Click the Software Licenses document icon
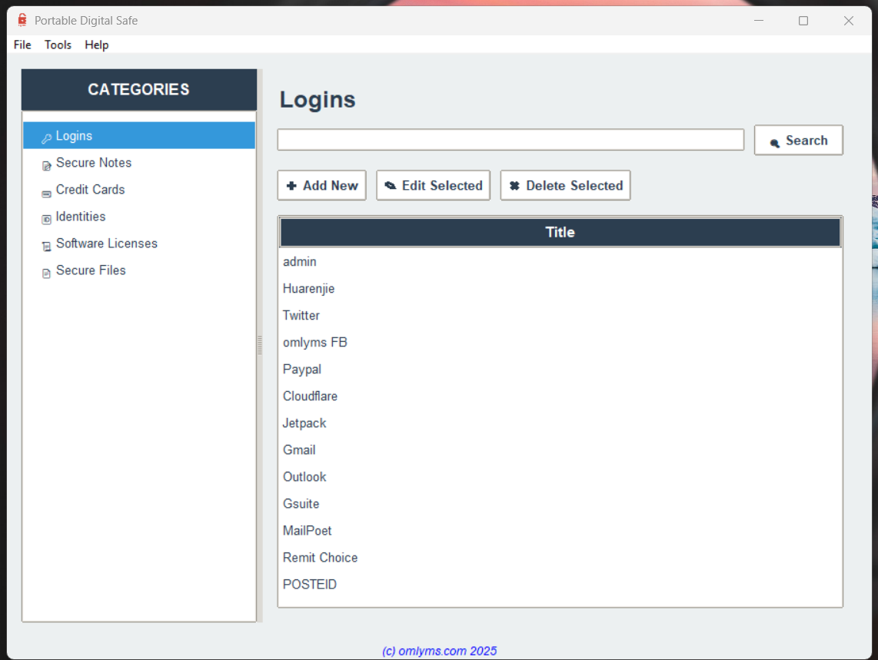Screen dimensions: 878x660 pyautogui.click(x=46, y=246)
